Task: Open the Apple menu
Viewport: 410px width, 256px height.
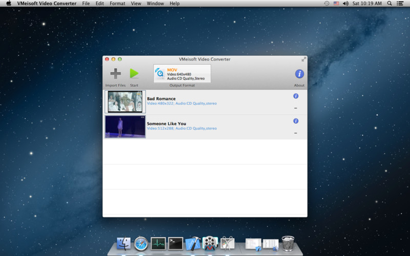Action: 9,4
